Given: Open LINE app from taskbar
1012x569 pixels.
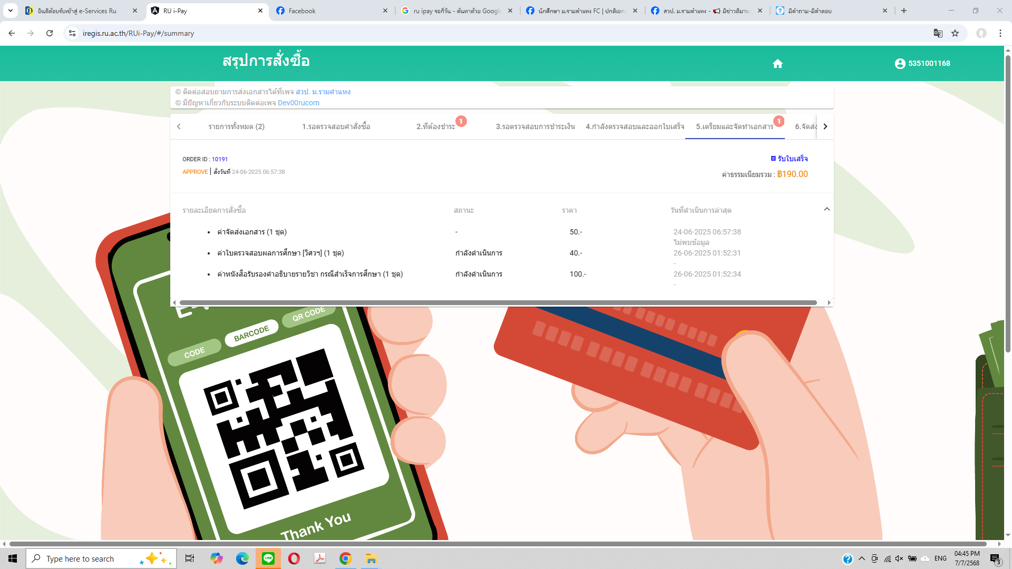Looking at the screenshot, I should tap(268, 558).
